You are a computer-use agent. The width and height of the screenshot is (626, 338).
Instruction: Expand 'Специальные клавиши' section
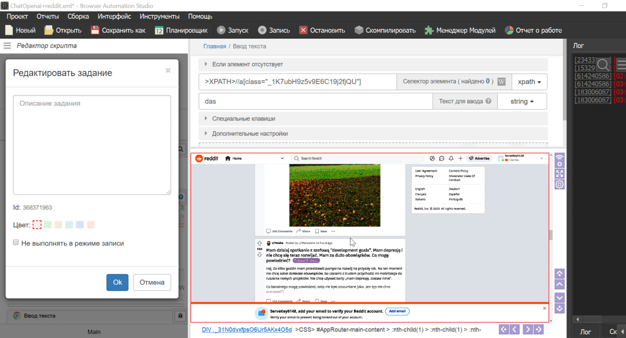pyautogui.click(x=243, y=118)
